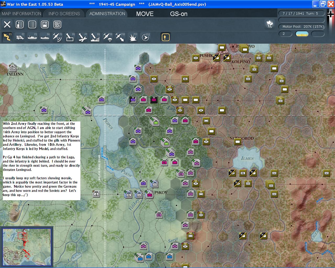Click the PSKOV city label

point(161,192)
